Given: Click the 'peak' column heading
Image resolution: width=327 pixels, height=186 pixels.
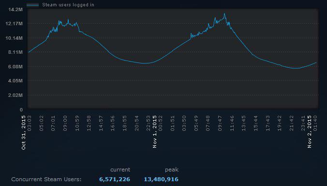Looking at the screenshot, I should [172, 170].
